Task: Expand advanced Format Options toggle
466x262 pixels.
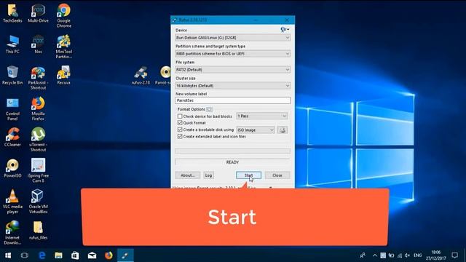Action: coord(209,109)
